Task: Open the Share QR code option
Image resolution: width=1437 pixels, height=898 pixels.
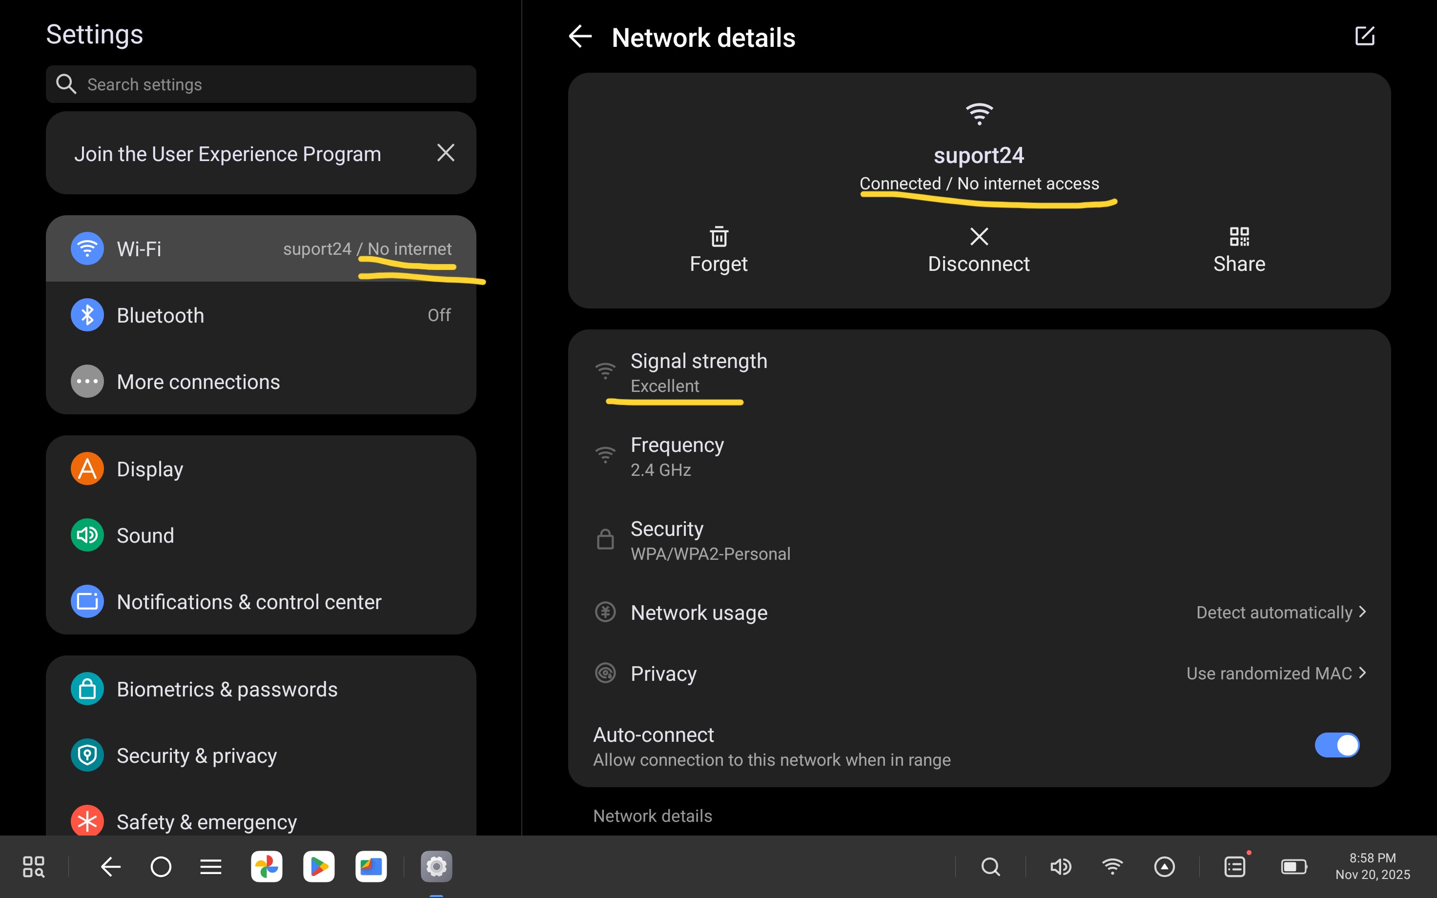Action: tap(1239, 250)
